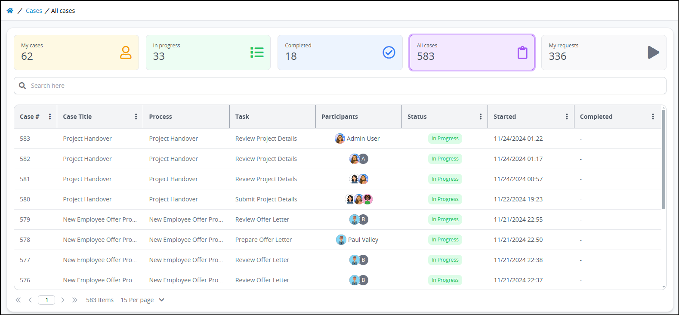Click Paul Valley avatar in case 578
The width and height of the screenshot is (679, 315).
(x=341, y=240)
